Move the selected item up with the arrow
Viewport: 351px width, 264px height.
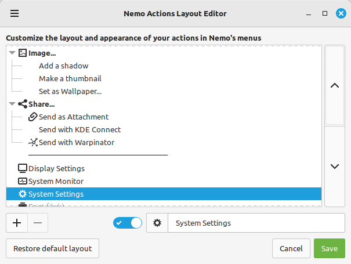pos(334,85)
